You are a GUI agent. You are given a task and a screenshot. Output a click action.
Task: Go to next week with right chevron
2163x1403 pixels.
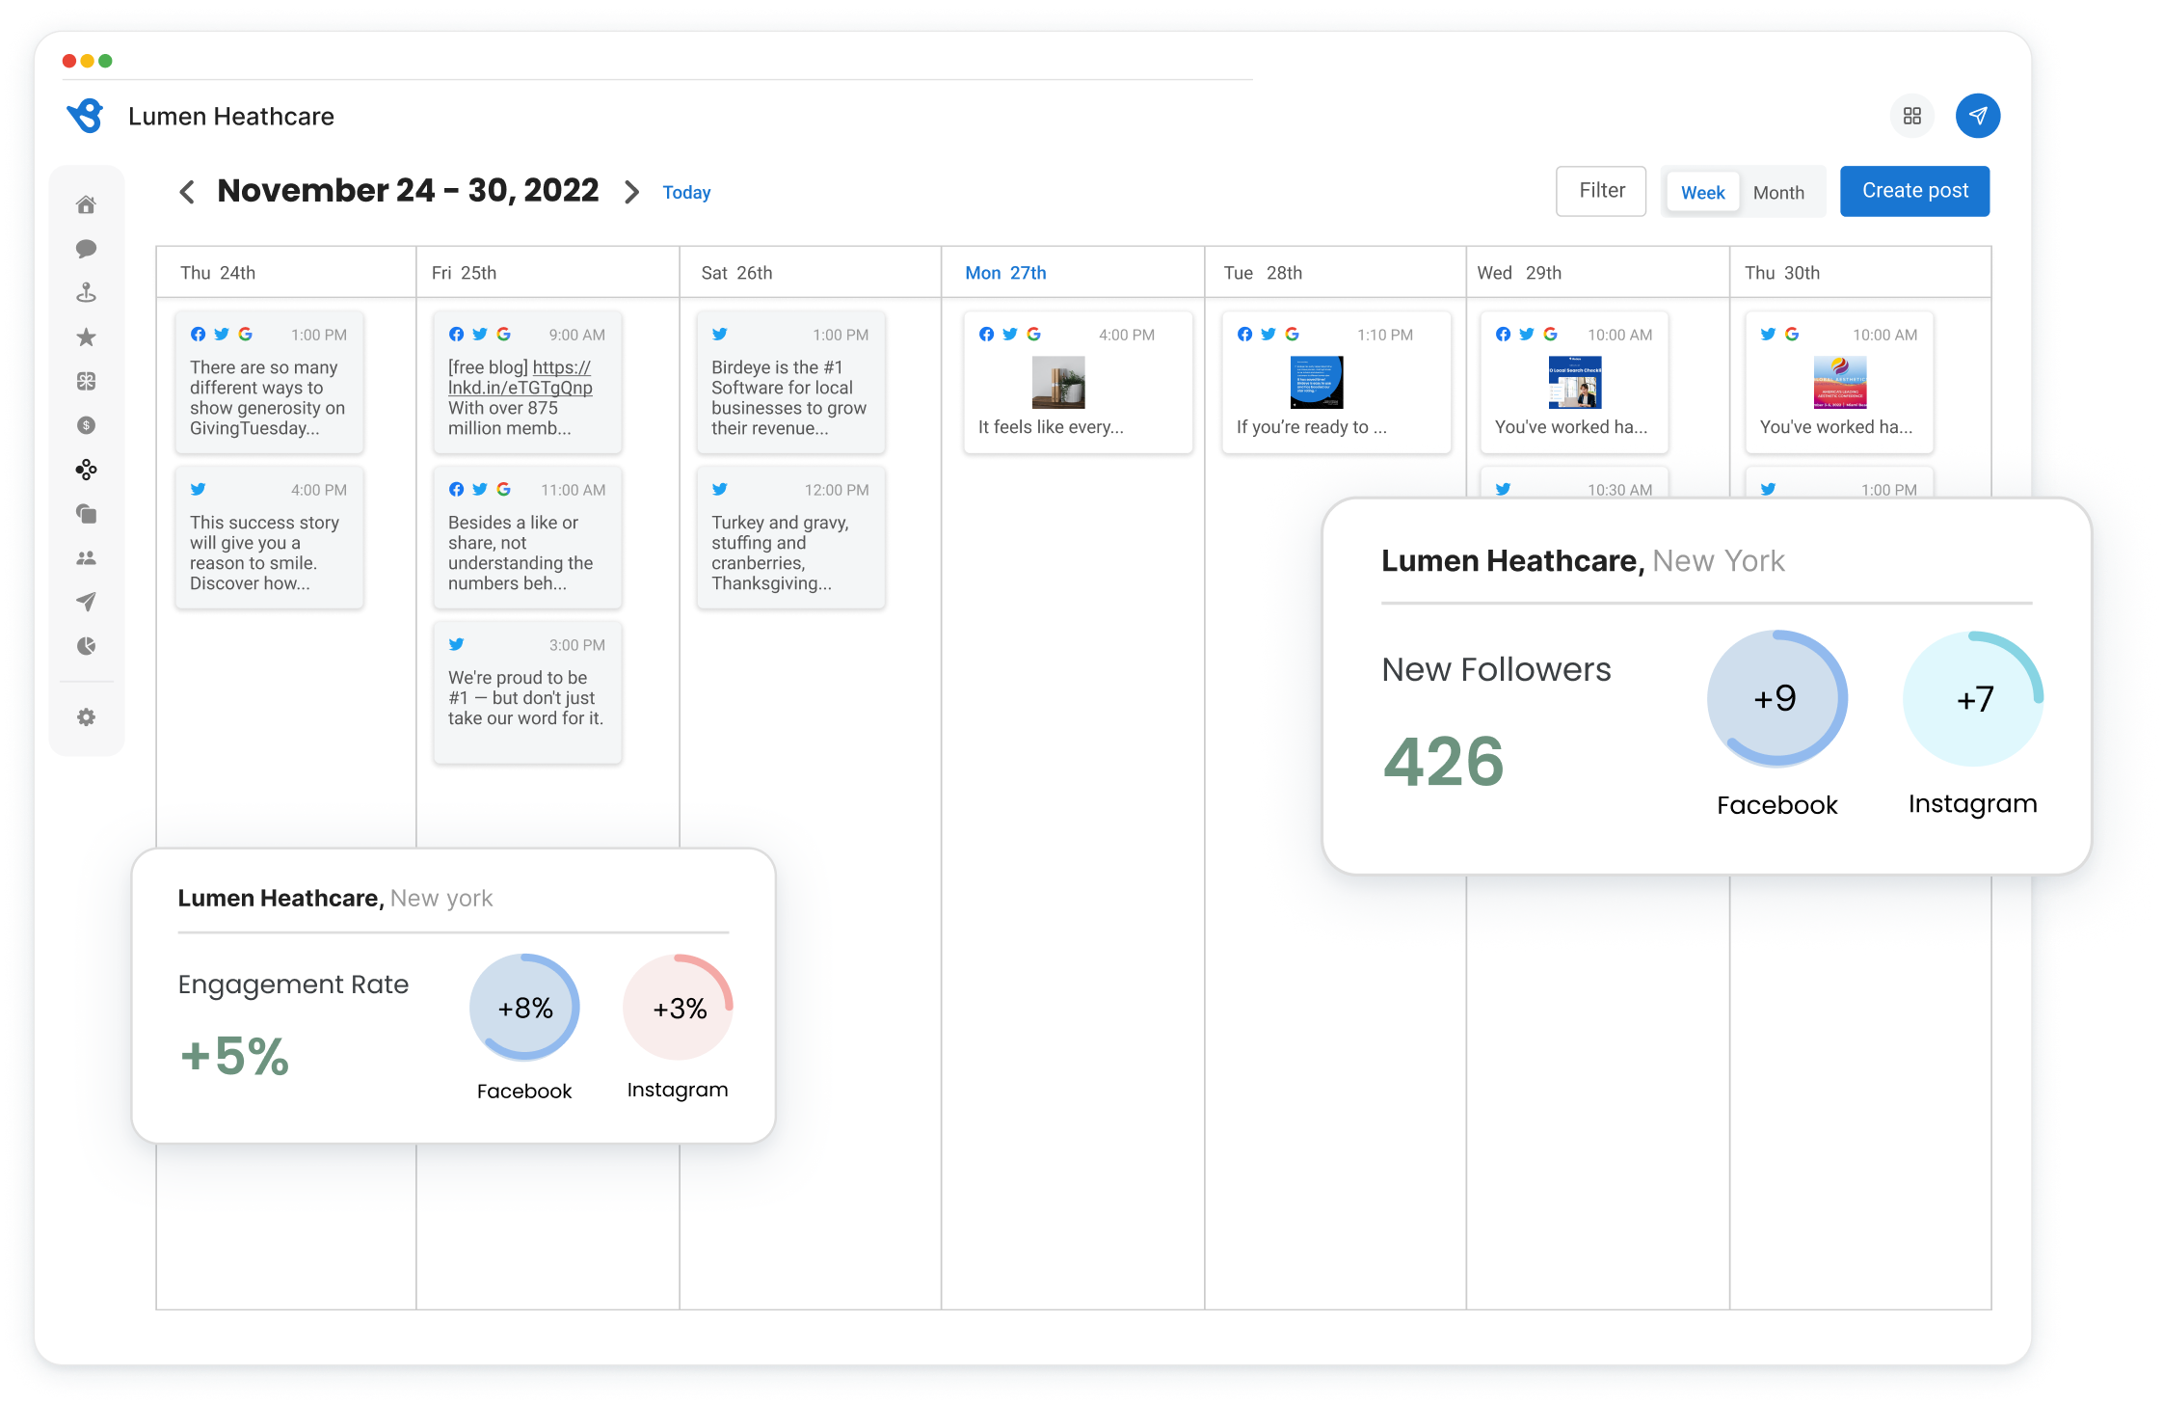tap(631, 192)
